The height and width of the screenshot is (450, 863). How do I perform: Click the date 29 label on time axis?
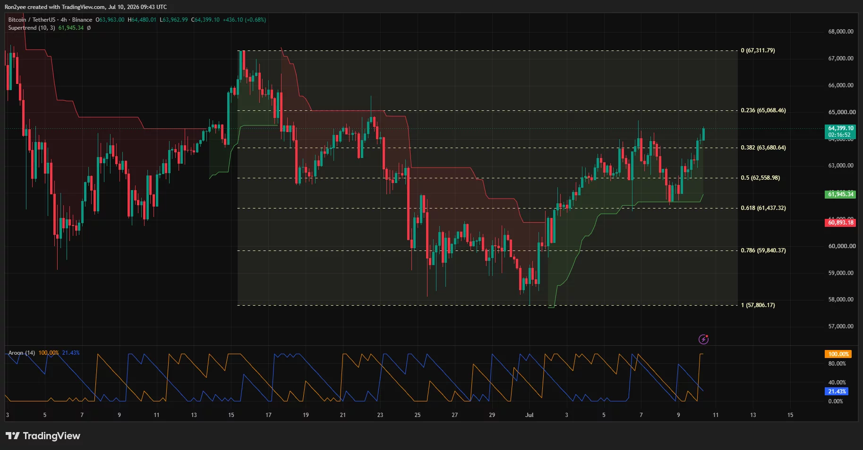coord(492,415)
